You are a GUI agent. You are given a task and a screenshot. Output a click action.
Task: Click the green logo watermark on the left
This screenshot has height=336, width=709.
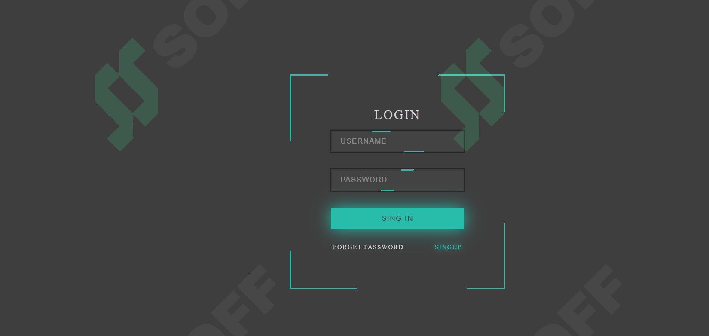126,95
